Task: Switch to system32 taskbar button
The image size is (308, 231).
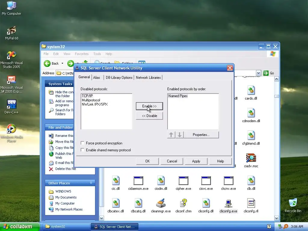Action: click(x=66, y=226)
